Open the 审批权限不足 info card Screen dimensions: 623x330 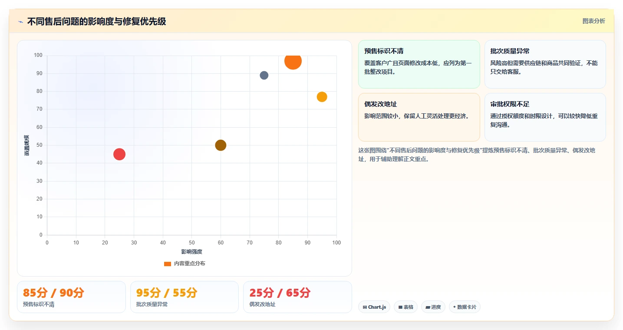pos(545,117)
